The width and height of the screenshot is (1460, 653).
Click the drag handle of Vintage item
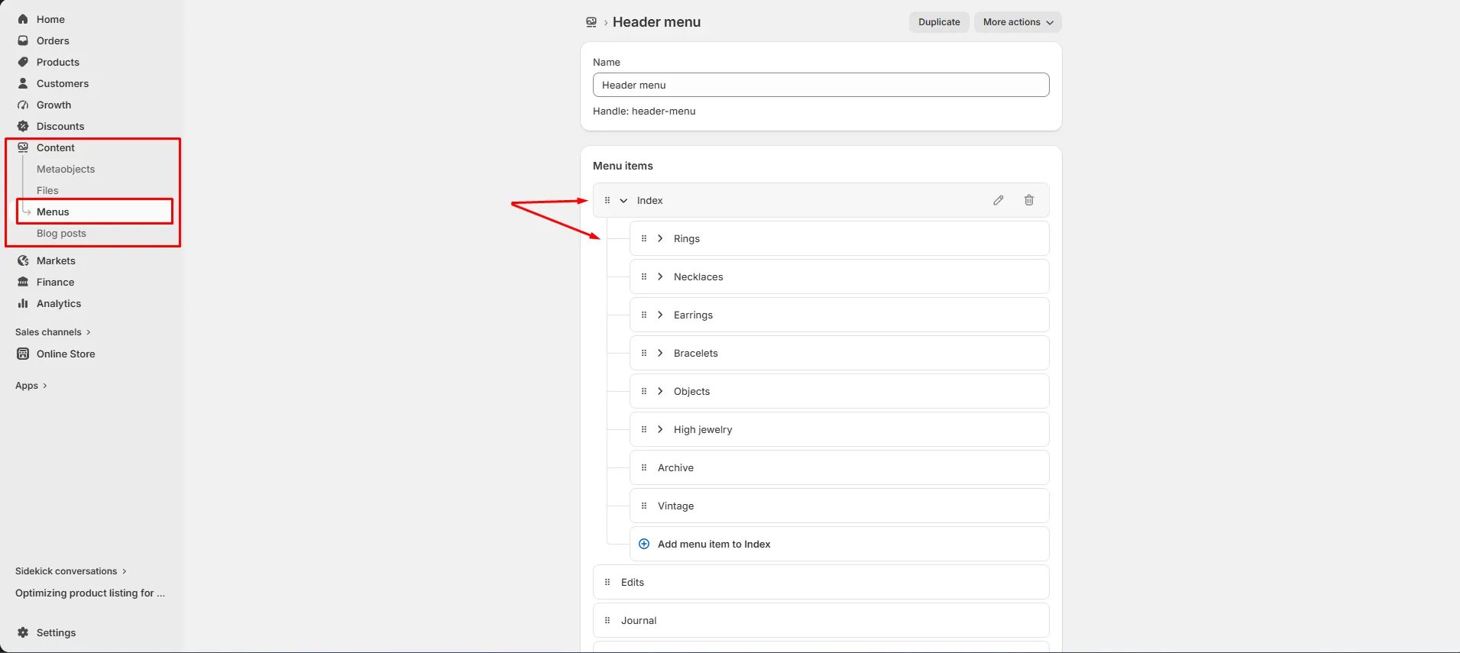[x=644, y=506]
